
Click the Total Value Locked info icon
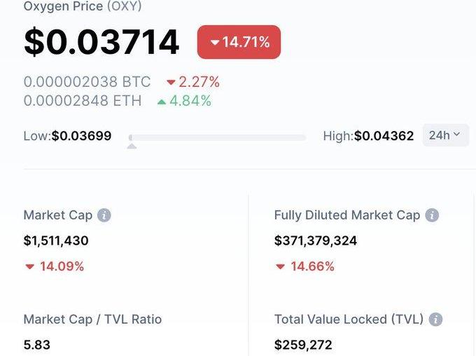click(435, 320)
